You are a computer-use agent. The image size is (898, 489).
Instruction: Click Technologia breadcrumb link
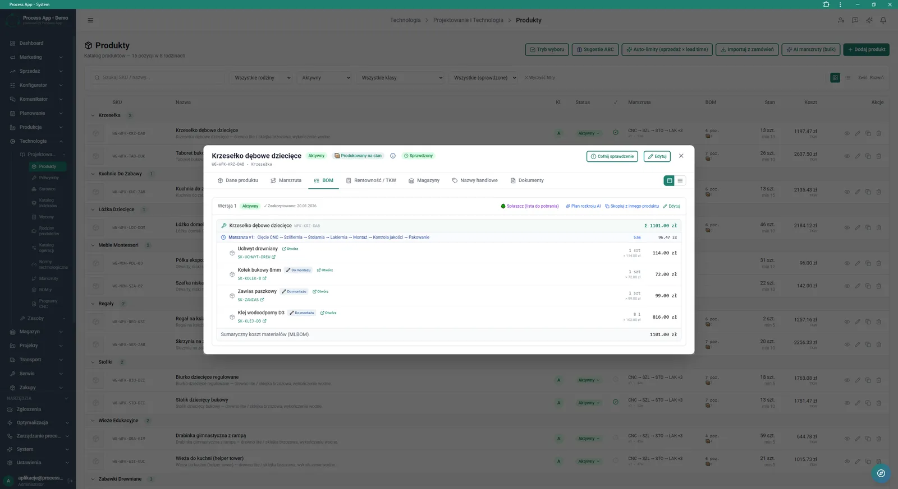click(x=405, y=20)
